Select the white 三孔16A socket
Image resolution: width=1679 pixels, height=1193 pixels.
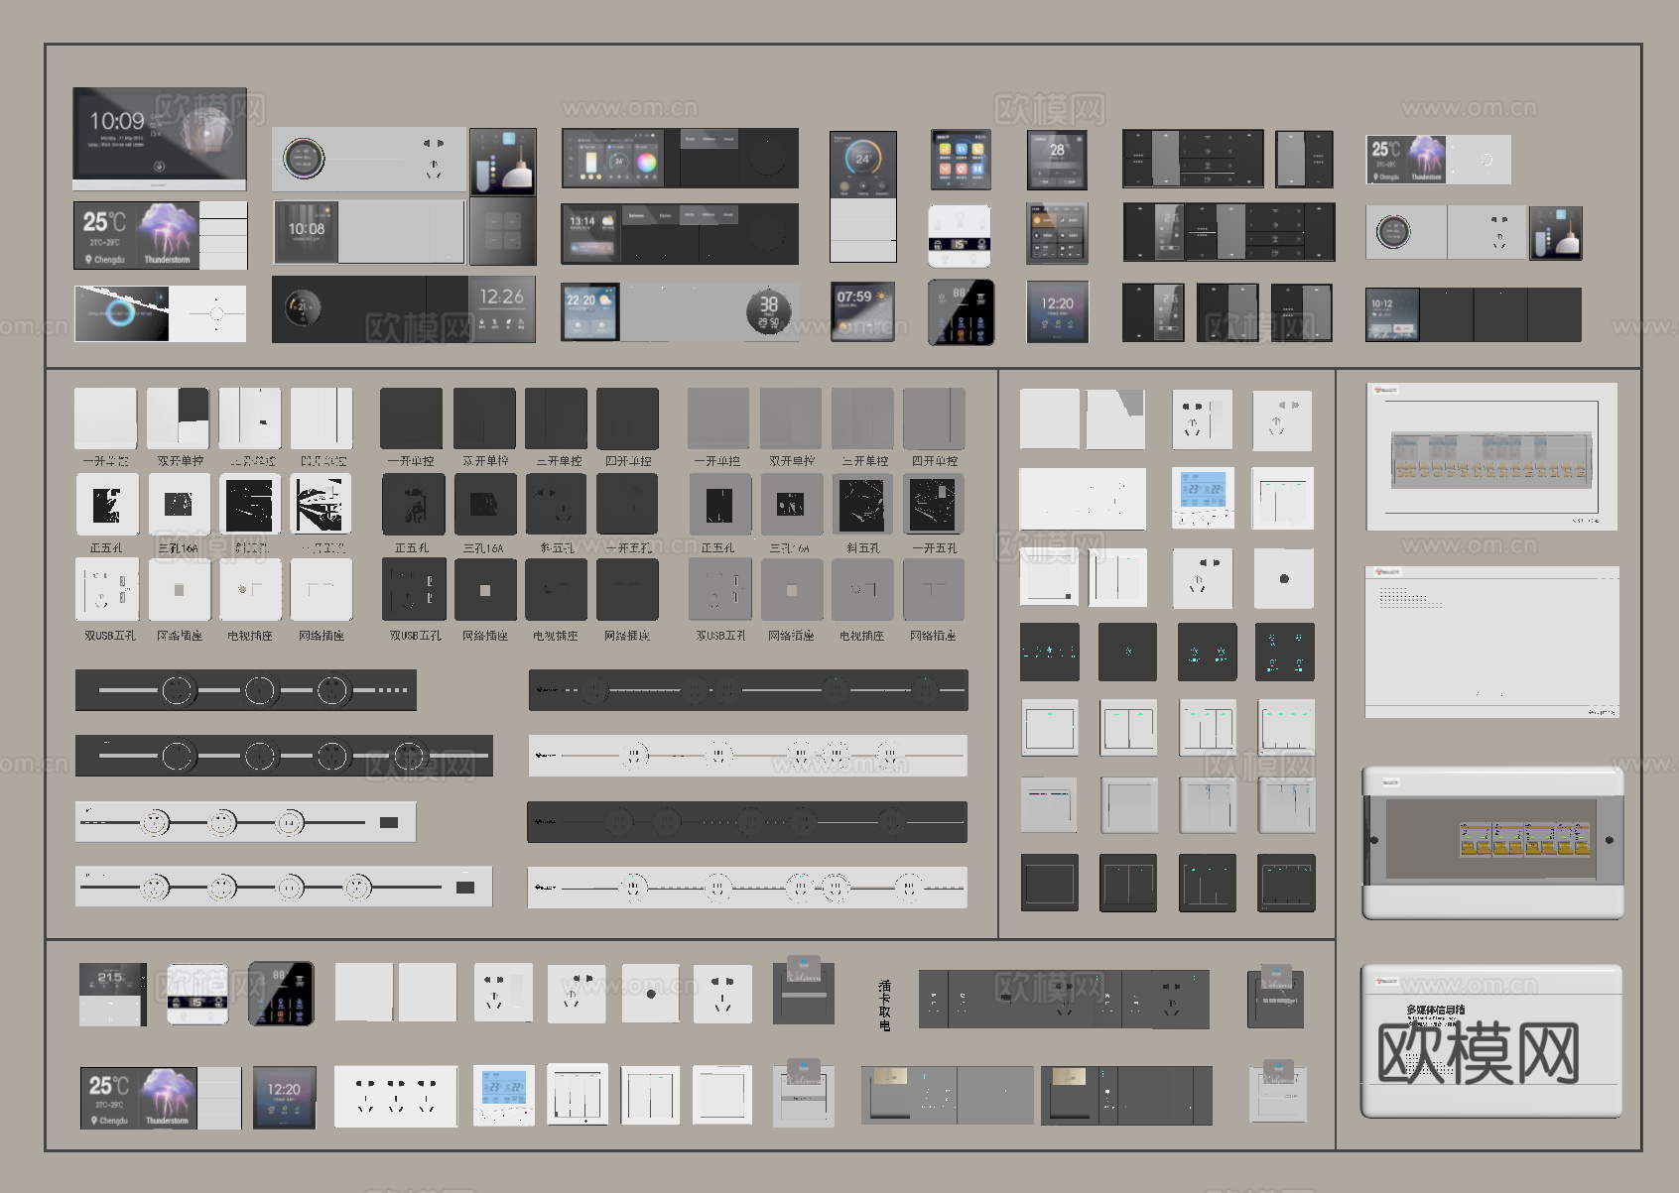pyautogui.click(x=179, y=505)
